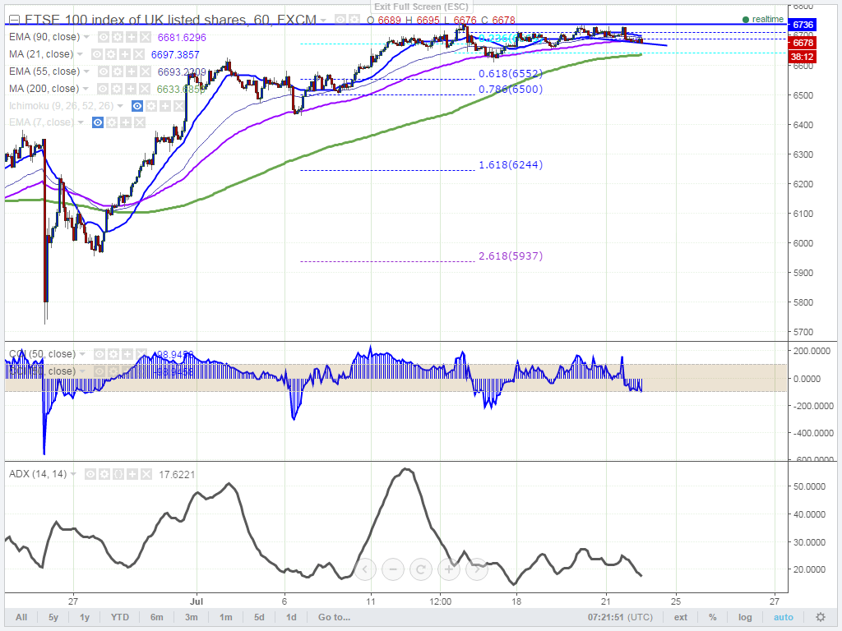Collapse the indicator legend with minus box
The image size is (842, 631).
pos(14,21)
